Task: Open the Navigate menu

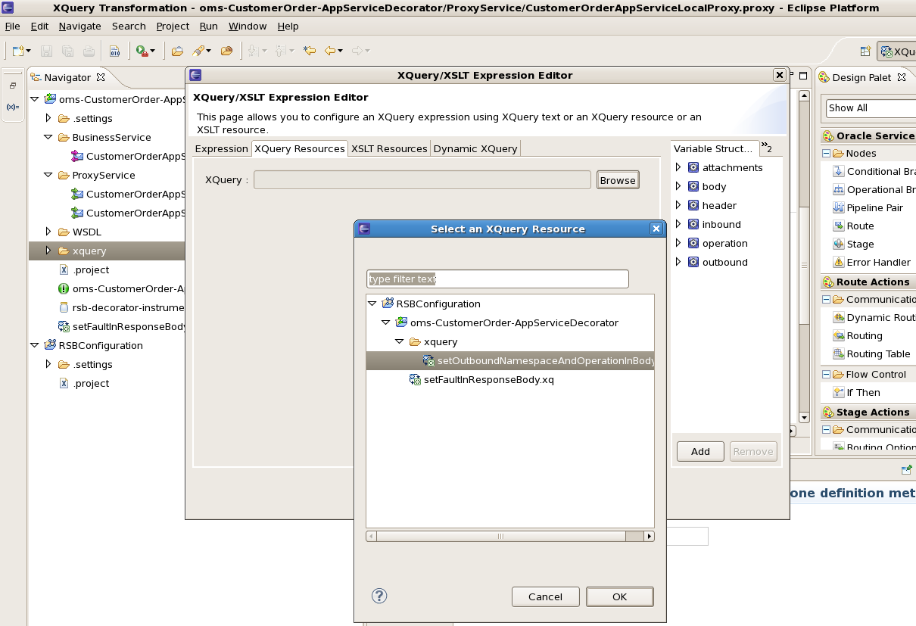Action: click(79, 26)
